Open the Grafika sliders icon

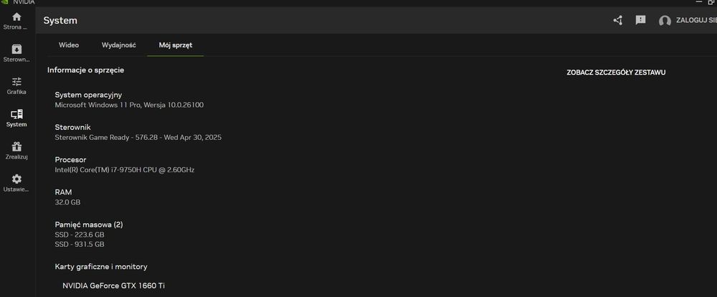pos(16,82)
